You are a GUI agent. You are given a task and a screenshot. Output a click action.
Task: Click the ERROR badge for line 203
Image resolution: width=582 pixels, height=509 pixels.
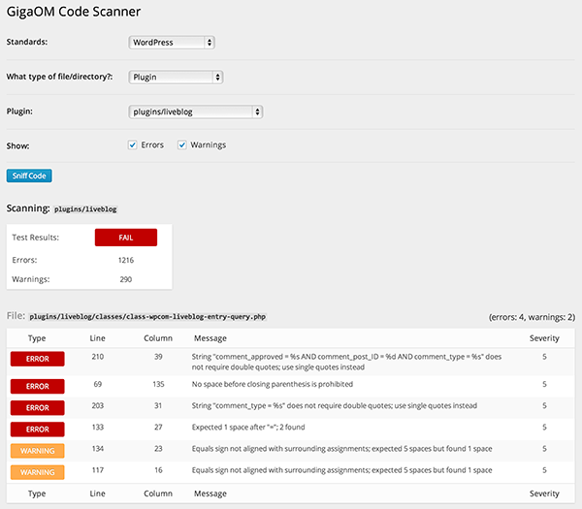tap(38, 408)
